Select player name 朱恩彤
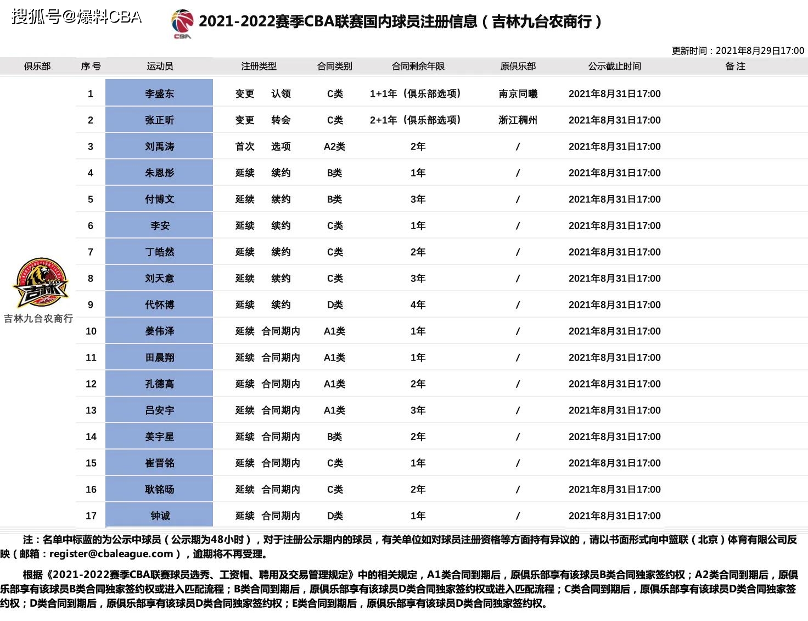The image size is (808, 621). (x=159, y=173)
